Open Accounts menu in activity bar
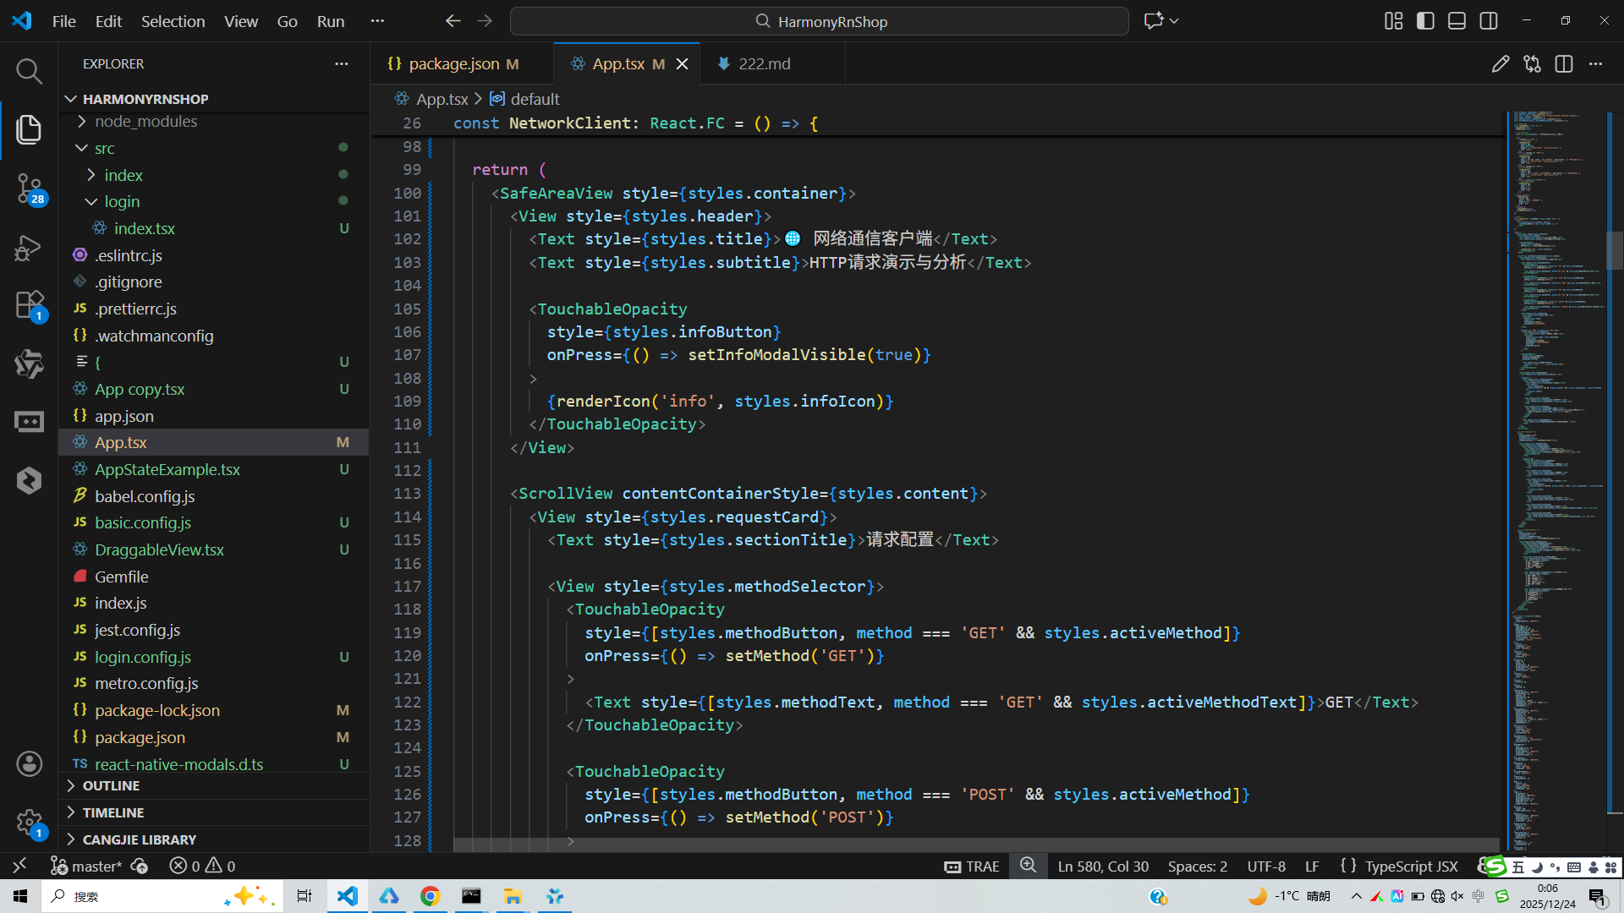The image size is (1624, 913). (x=29, y=764)
